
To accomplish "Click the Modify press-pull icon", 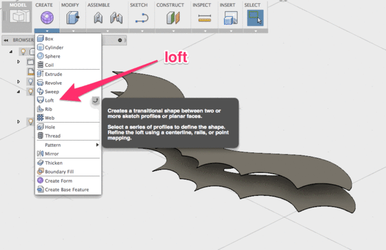I will (73, 17).
